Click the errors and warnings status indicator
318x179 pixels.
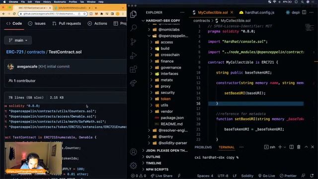(139, 176)
